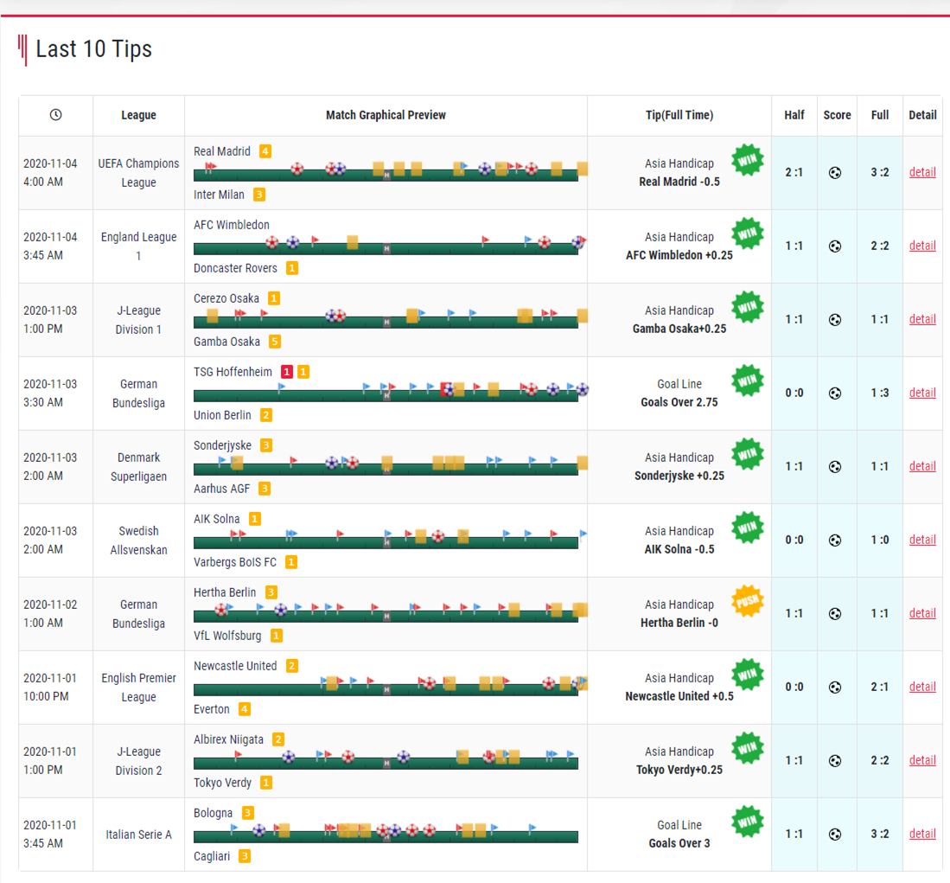Click TSG Hoffenheim's red card count badge
Image resolution: width=950 pixels, height=883 pixels.
pyautogui.click(x=287, y=372)
